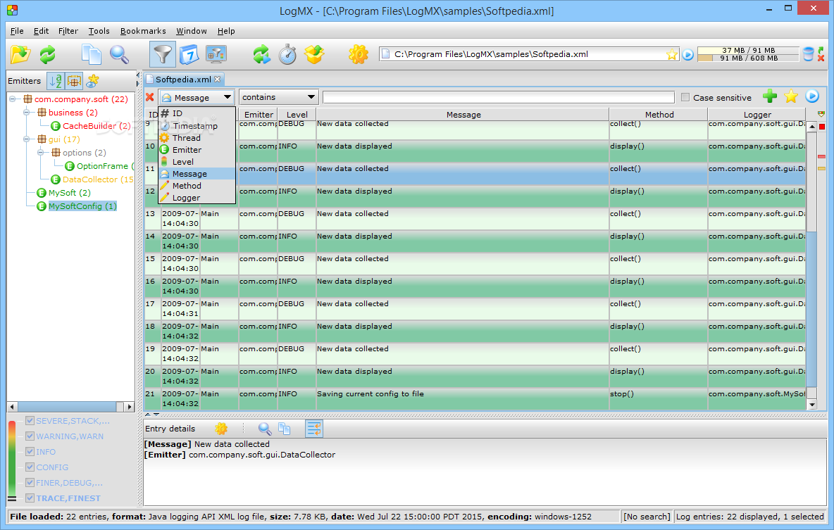Click the auto-refresh arrows with play icon
834x530 pixels.
point(261,54)
